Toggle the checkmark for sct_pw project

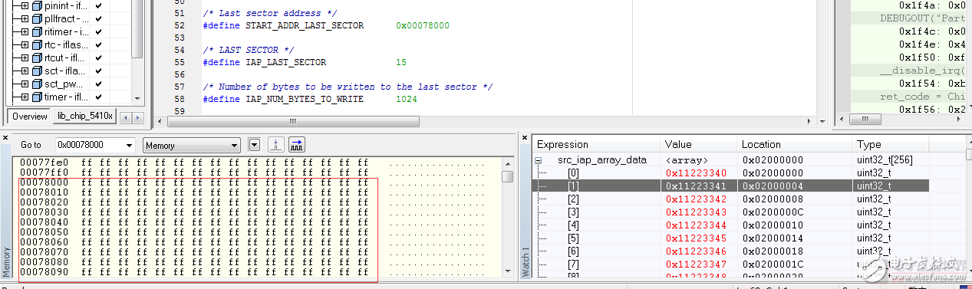pyautogui.click(x=98, y=84)
